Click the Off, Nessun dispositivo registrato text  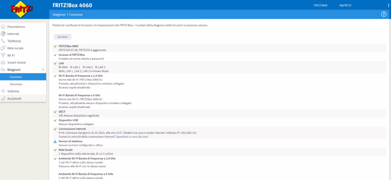point(79,116)
